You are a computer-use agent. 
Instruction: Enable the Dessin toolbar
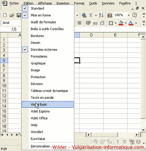[x=48, y=43]
